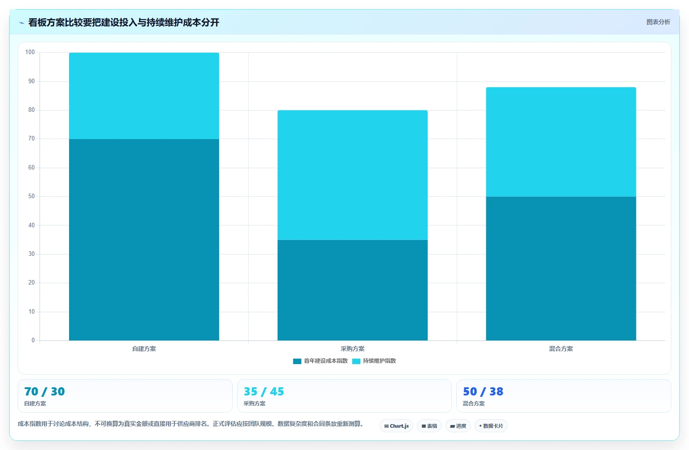689x450 pixels.
Task: Click the 采购方案 x-axis label under the chart
Action: [353, 349]
